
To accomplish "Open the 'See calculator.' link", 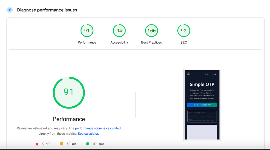I will click(x=88, y=134).
